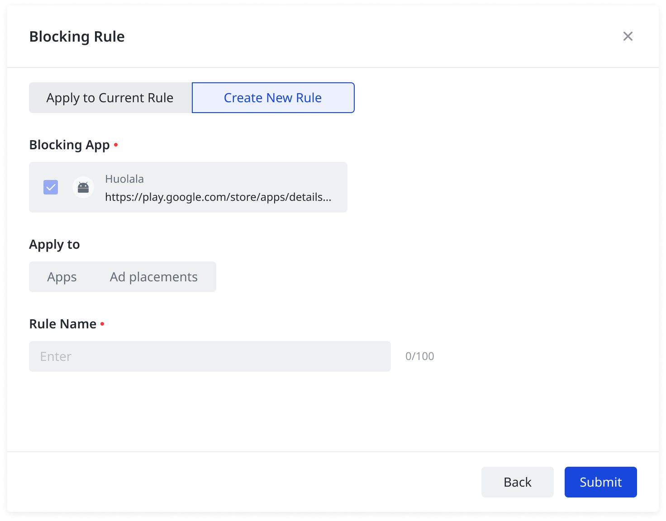Close the Blocking Rule dialog
666x521 pixels.
tap(628, 36)
